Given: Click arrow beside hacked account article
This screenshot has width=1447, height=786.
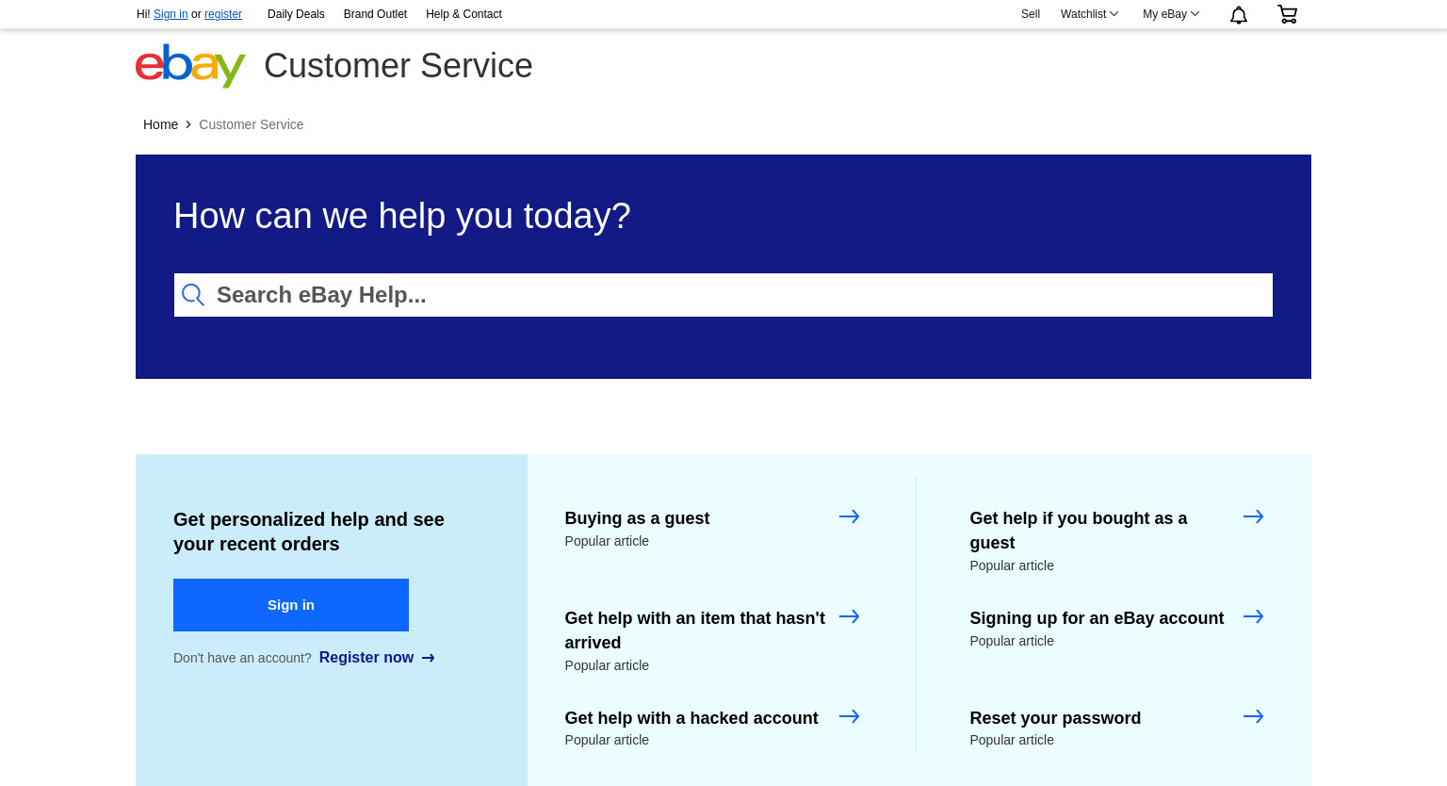Looking at the screenshot, I should coord(849,716).
